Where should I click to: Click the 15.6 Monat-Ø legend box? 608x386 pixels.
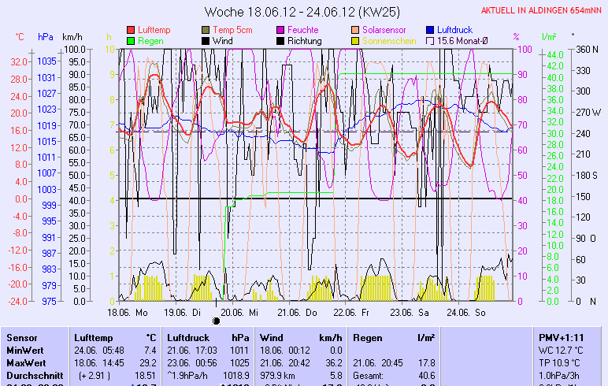click(x=431, y=40)
